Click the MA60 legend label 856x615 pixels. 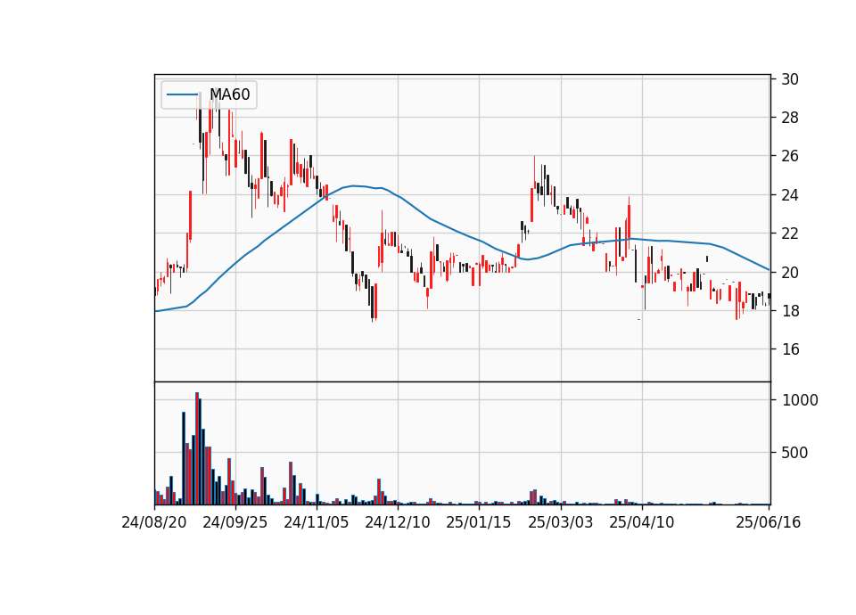(230, 94)
